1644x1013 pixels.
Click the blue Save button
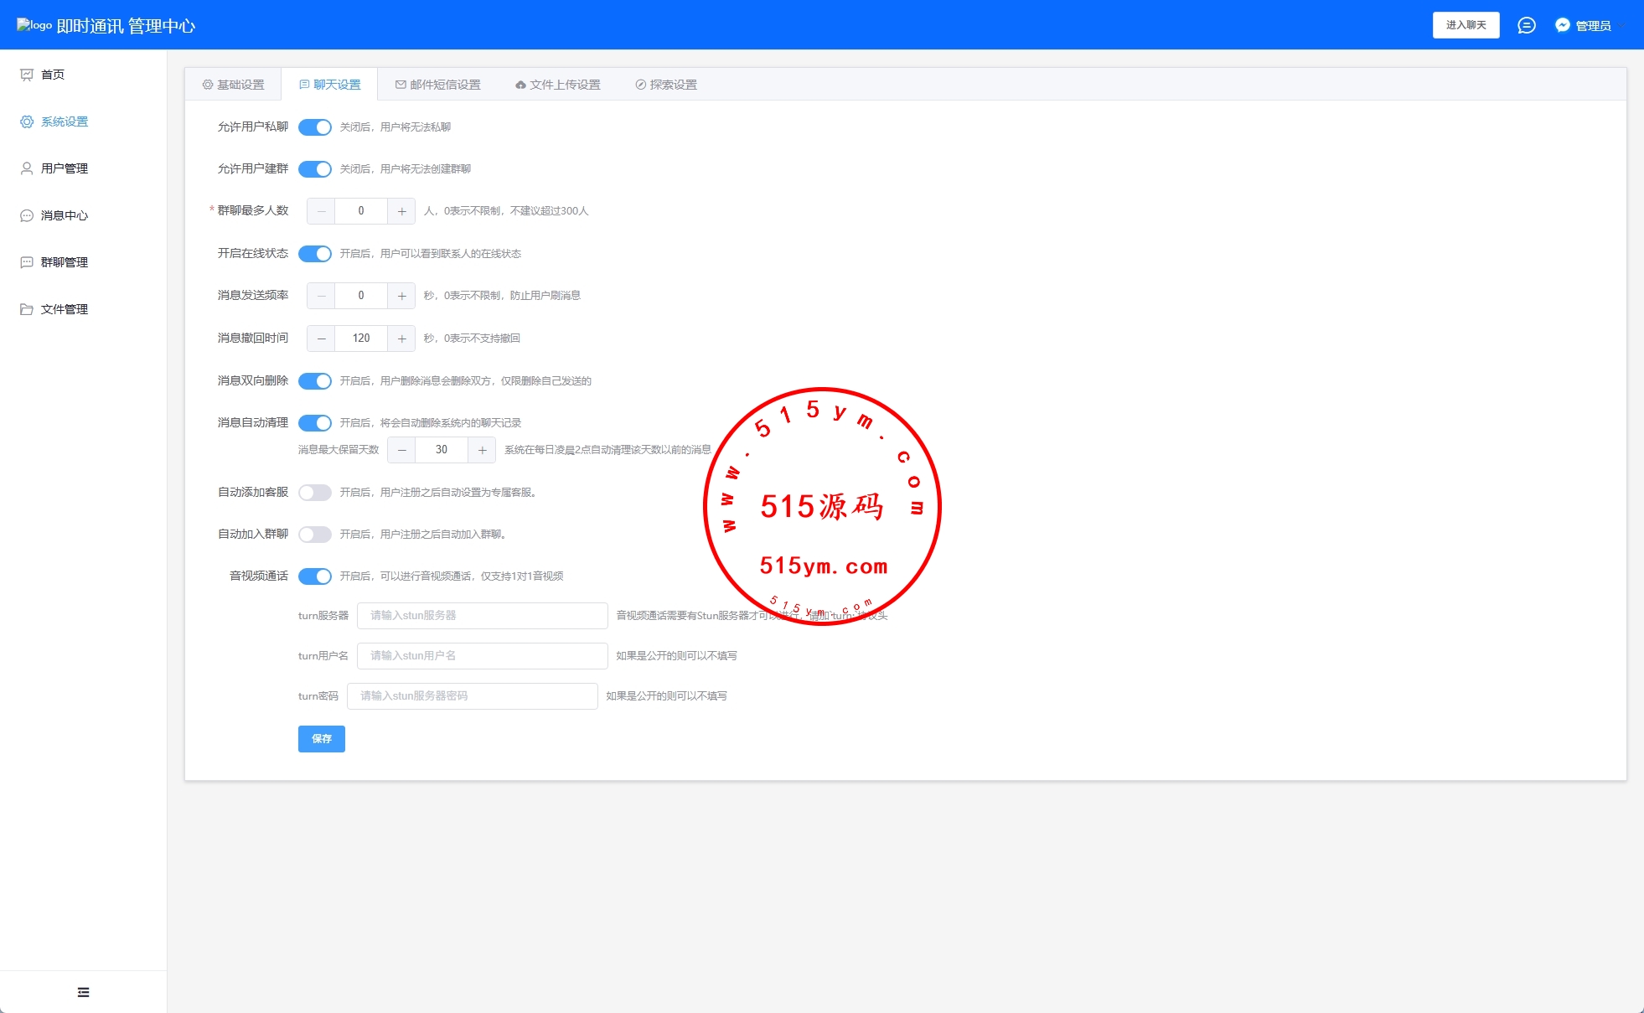tap(322, 739)
